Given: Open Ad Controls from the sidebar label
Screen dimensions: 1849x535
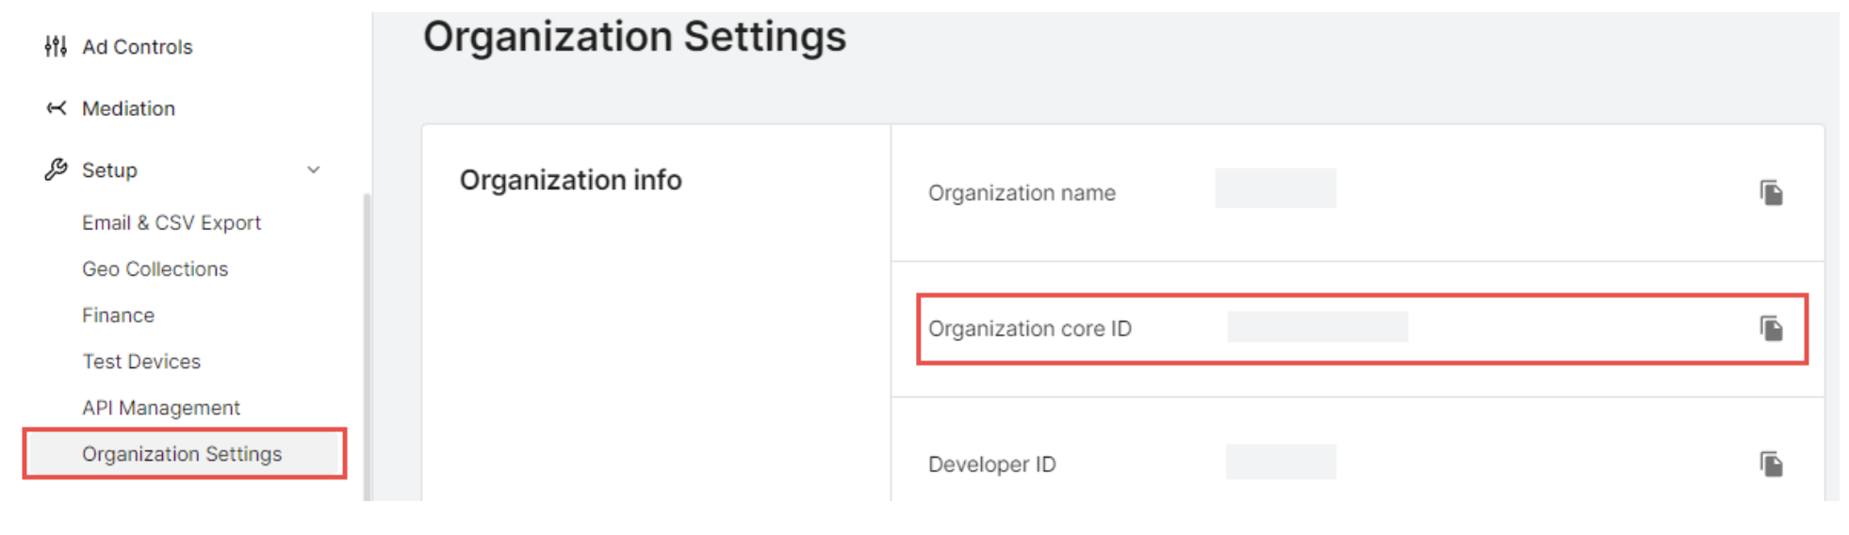Looking at the screenshot, I should coord(137,47).
